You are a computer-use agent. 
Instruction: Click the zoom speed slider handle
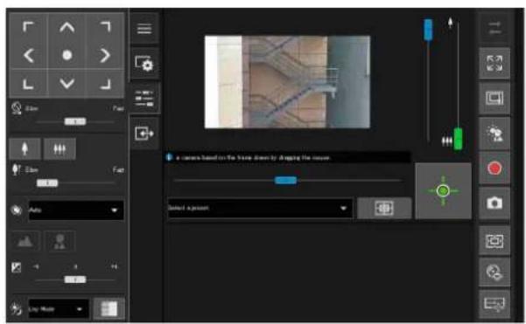(x=47, y=183)
